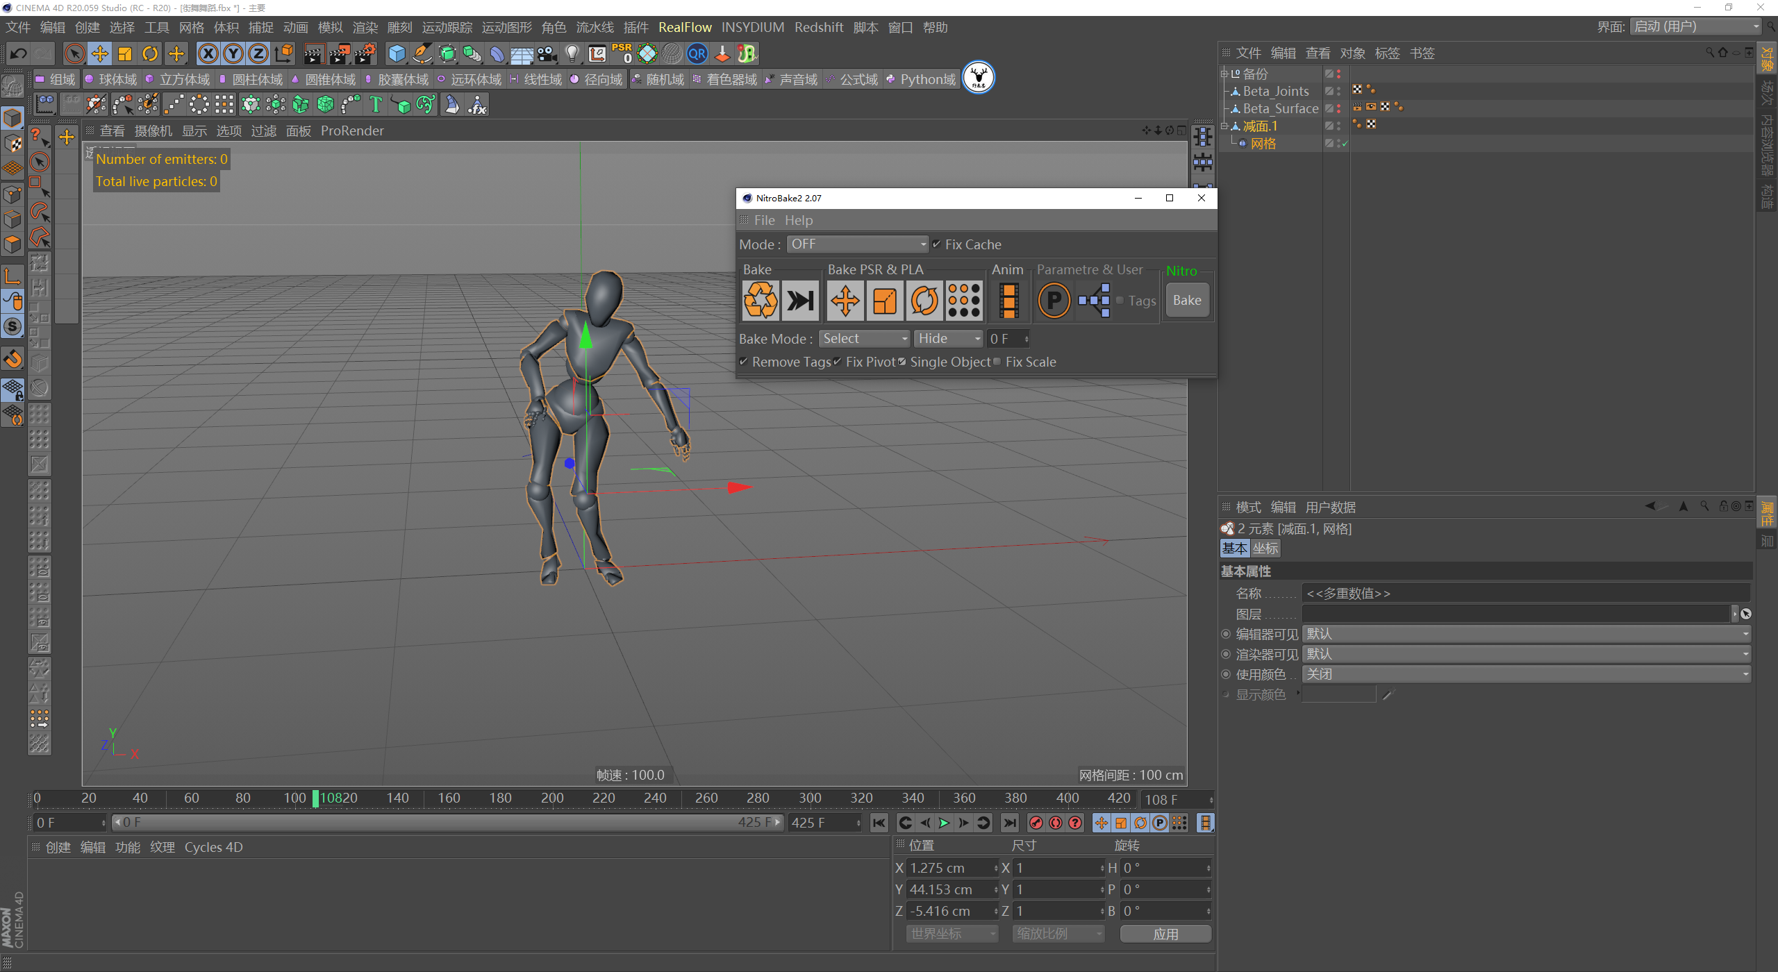Click the 应用 apply button

pyautogui.click(x=1165, y=934)
